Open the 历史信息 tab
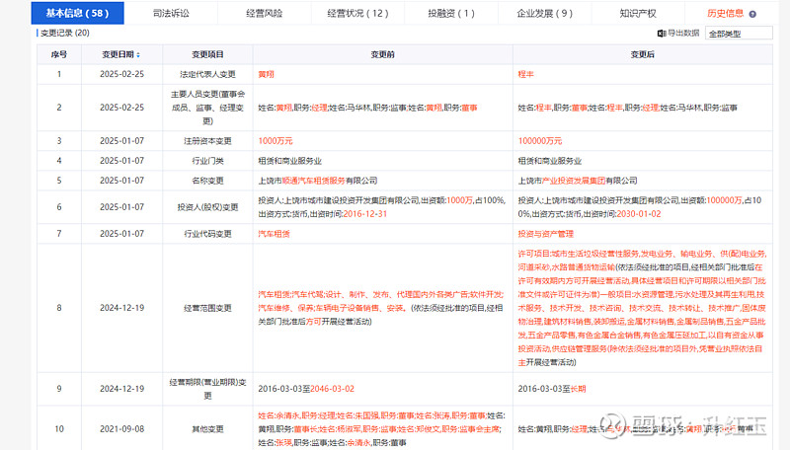Screen dimensions: 790x450 [x=725, y=14]
